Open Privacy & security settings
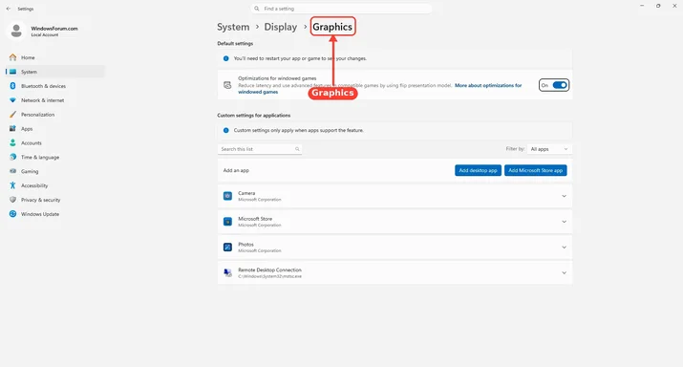The width and height of the screenshot is (683, 367). click(55, 200)
